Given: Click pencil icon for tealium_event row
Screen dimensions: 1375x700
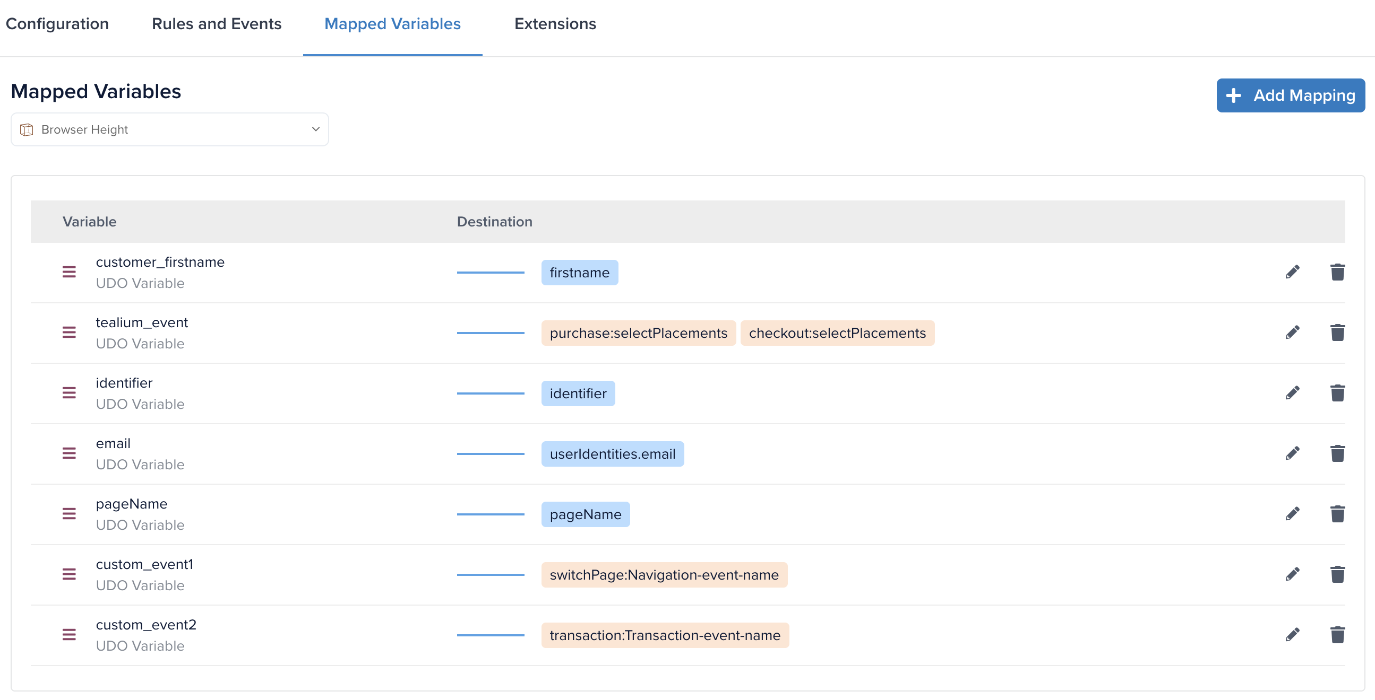Looking at the screenshot, I should (1292, 332).
